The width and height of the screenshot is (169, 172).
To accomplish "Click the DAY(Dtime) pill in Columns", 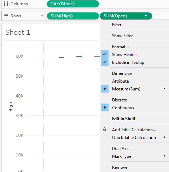I will 73,4.
